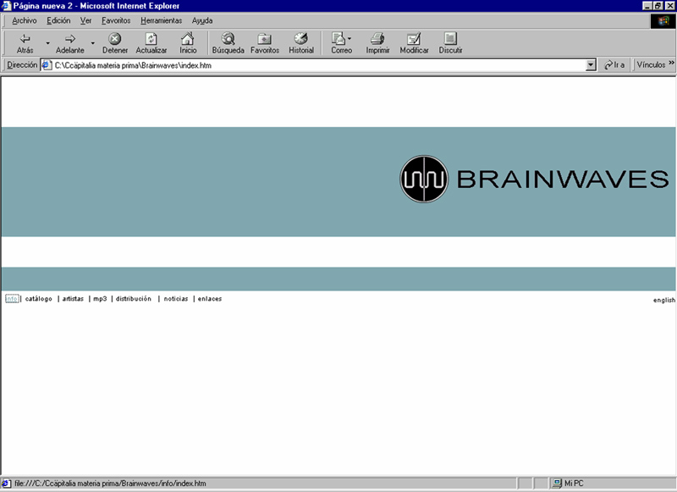
Task: Open the Ayuda menu
Action: (x=202, y=20)
